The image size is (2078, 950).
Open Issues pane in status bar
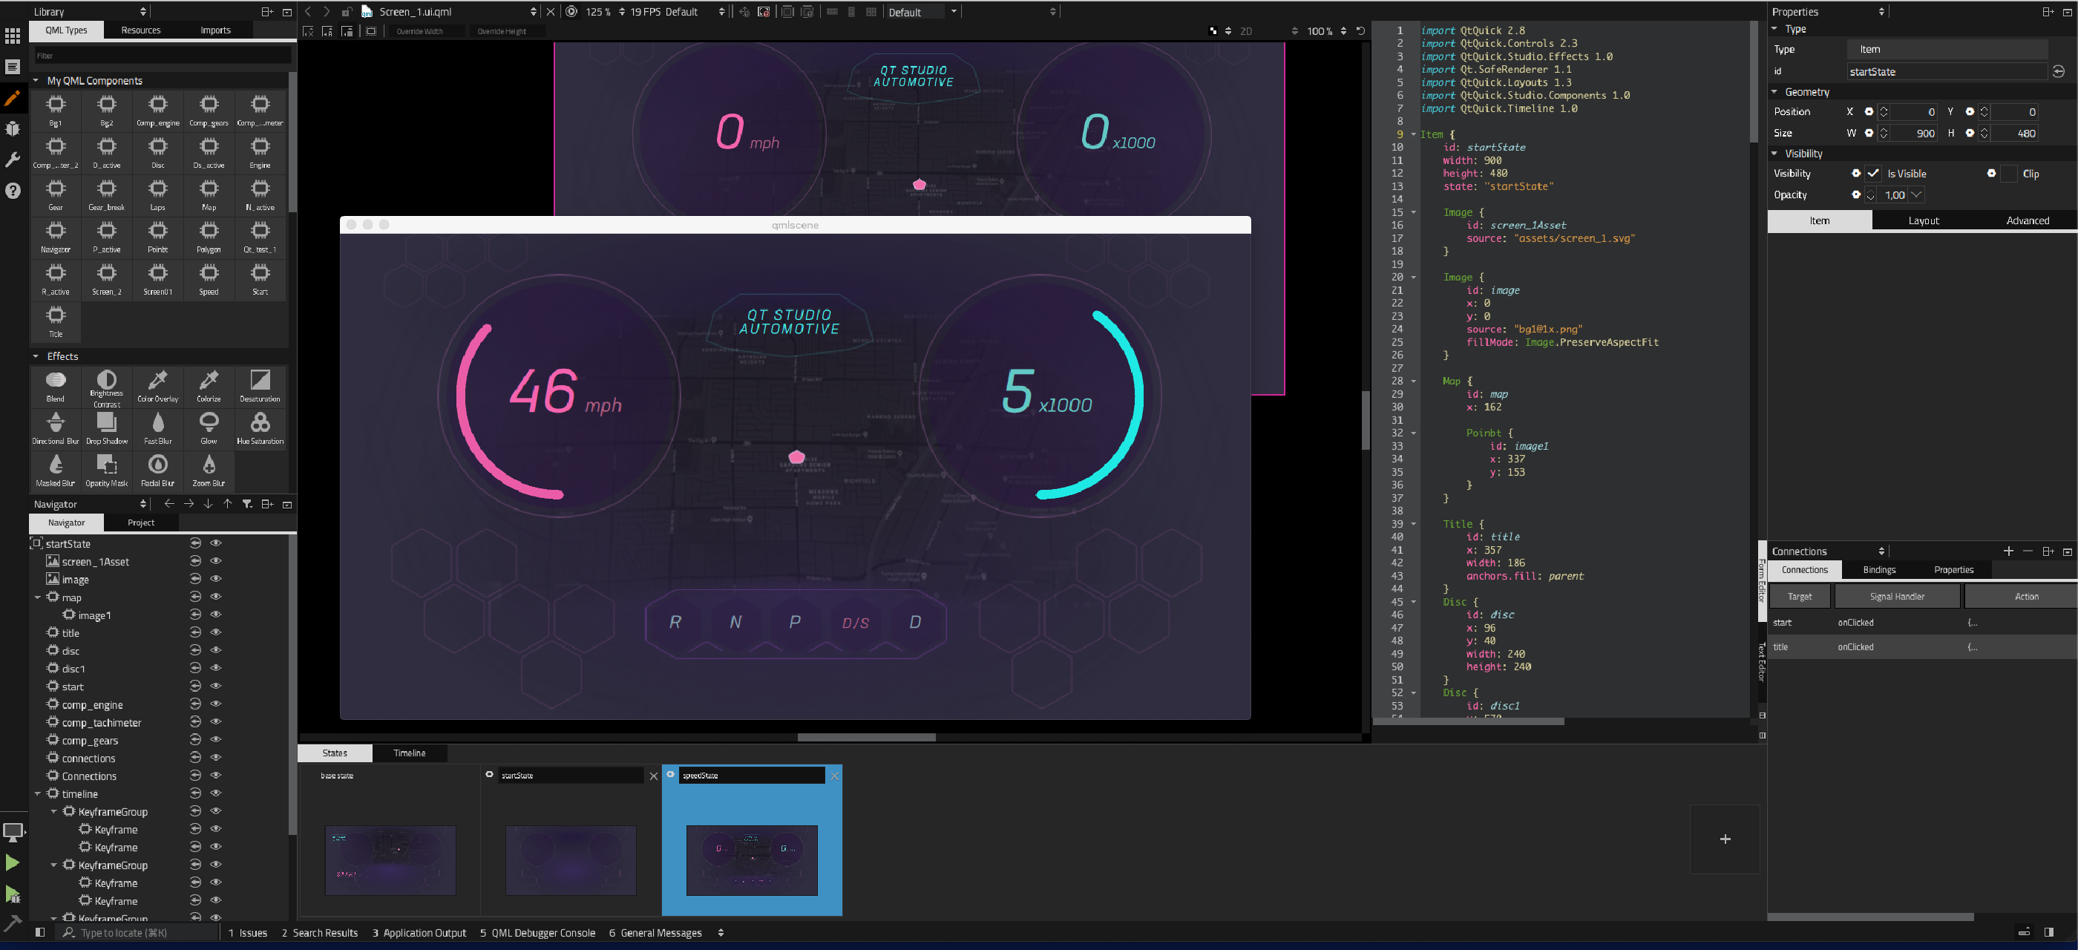248,932
